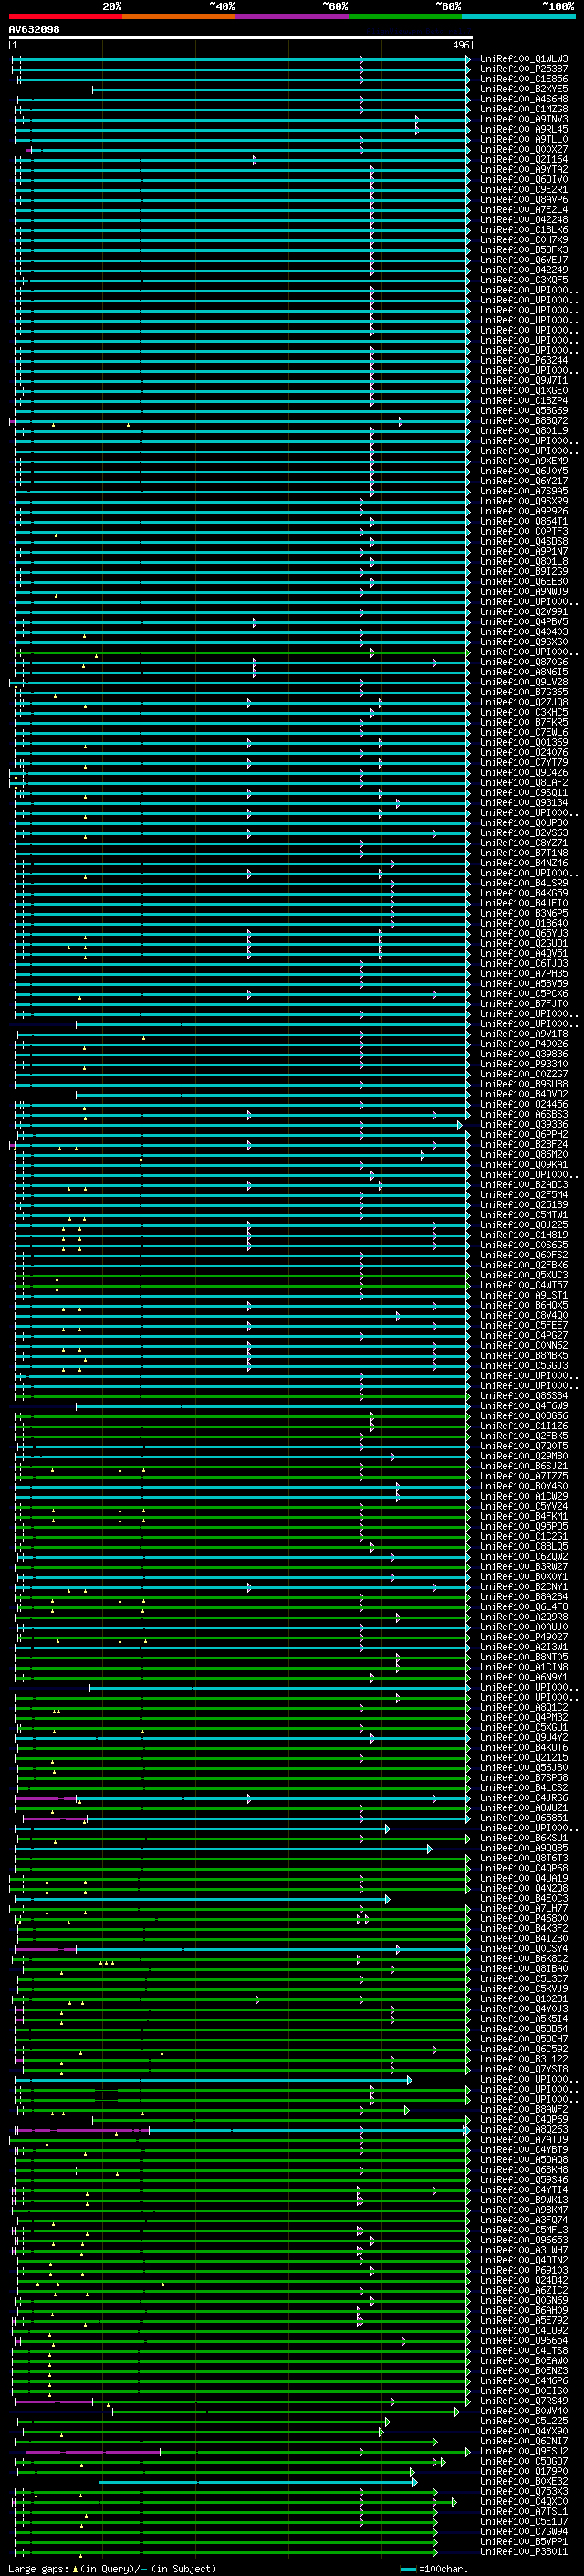
Task: Open hit UniRef100_C1MZG8
Action: pos(524,109)
